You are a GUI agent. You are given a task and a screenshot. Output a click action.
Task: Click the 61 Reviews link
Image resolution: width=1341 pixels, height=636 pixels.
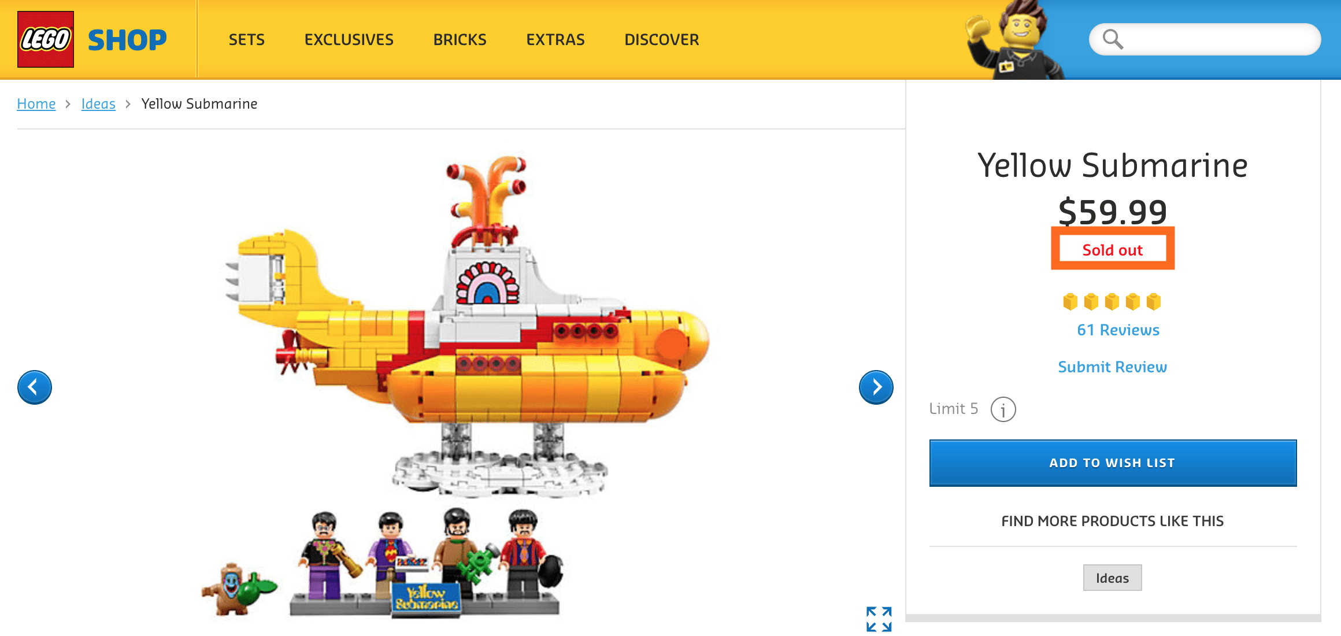[1112, 330]
